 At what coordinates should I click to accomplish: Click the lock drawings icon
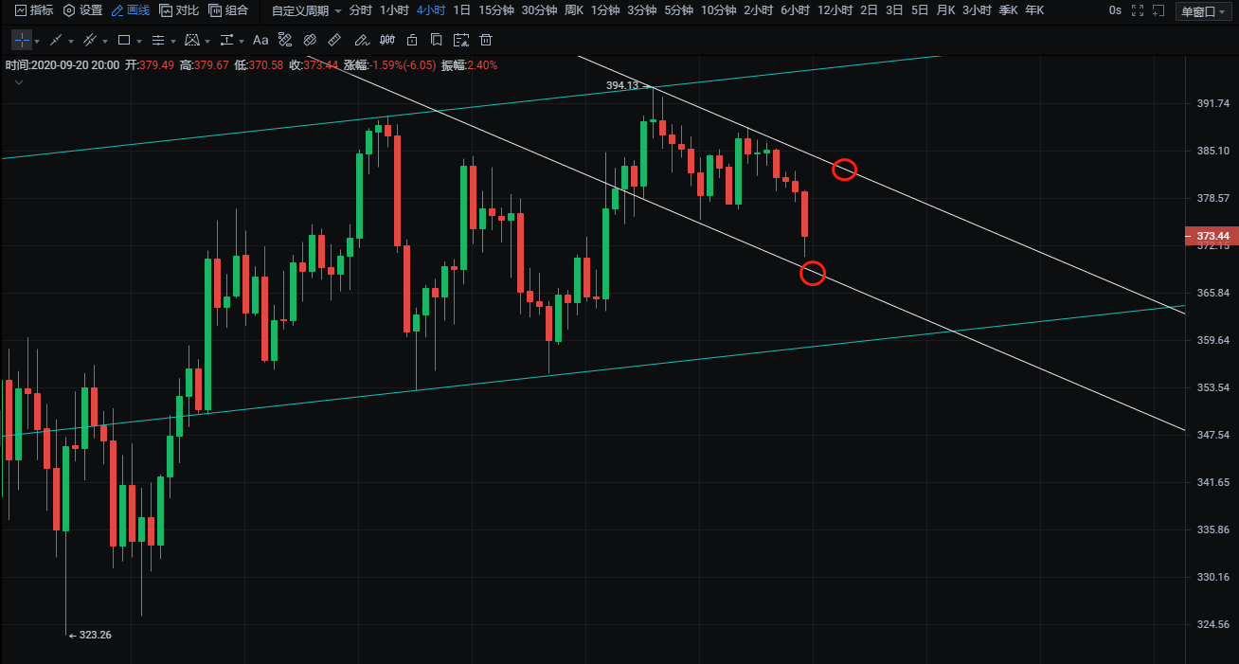tap(411, 41)
